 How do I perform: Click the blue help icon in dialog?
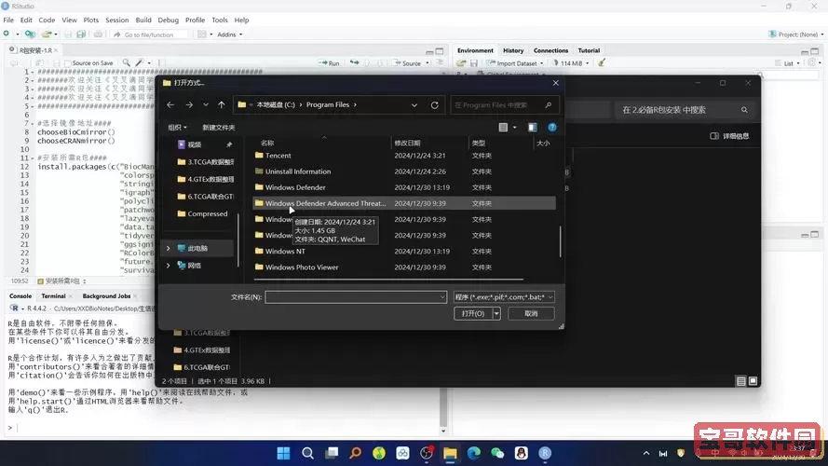click(551, 128)
